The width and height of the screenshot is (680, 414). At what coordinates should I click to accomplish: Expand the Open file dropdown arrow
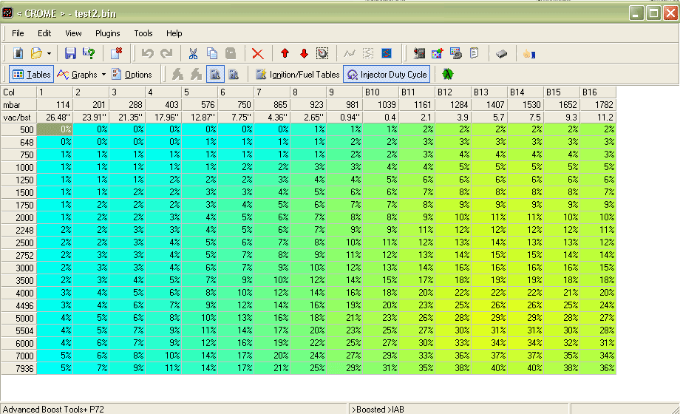49,53
